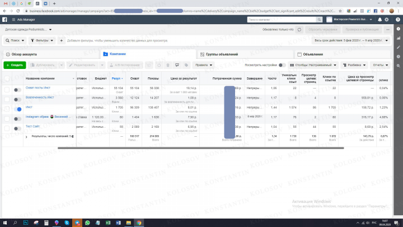Image resolution: width=403 pixels, height=227 pixels.
Task: Open the Столбцы: Настраиваемый dropdown
Action: pos(313,65)
